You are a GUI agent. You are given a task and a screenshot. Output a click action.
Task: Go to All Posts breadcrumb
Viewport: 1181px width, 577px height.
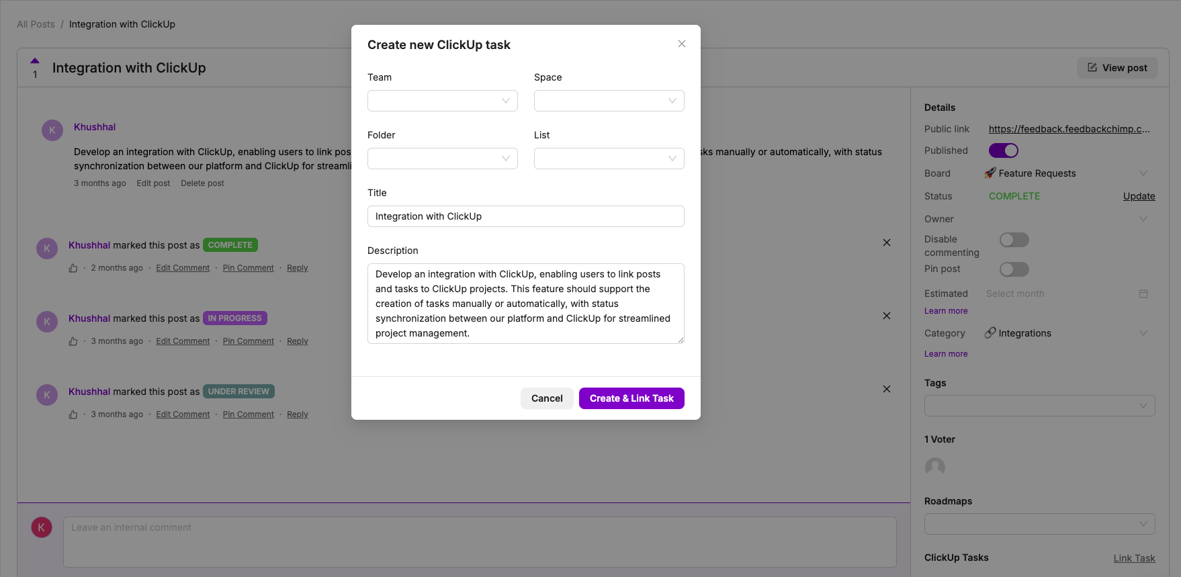[x=36, y=24]
